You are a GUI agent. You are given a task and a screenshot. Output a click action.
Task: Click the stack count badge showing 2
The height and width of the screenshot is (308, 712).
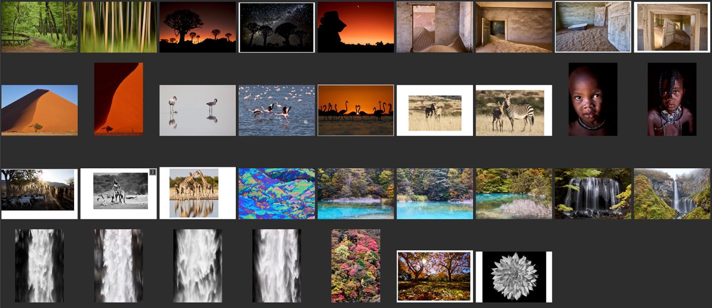click(x=153, y=172)
